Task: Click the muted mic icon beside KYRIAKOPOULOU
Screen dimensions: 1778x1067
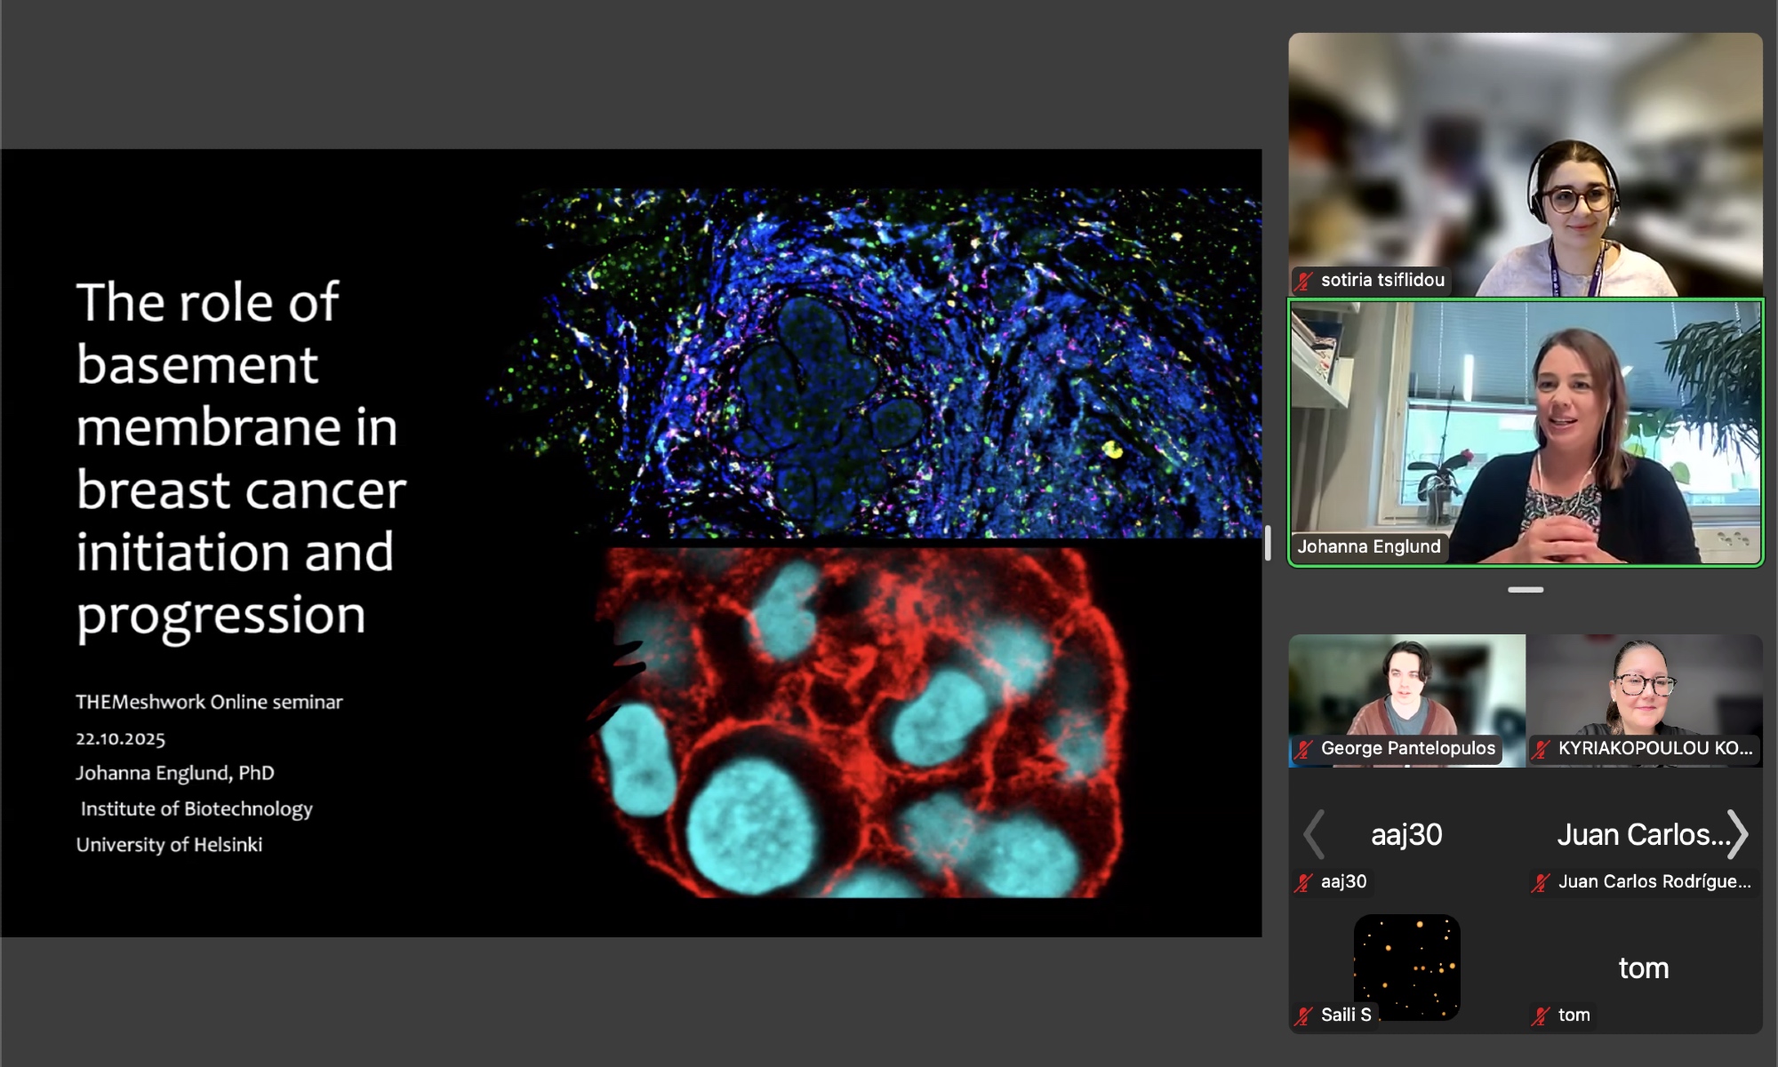Action: point(1542,749)
